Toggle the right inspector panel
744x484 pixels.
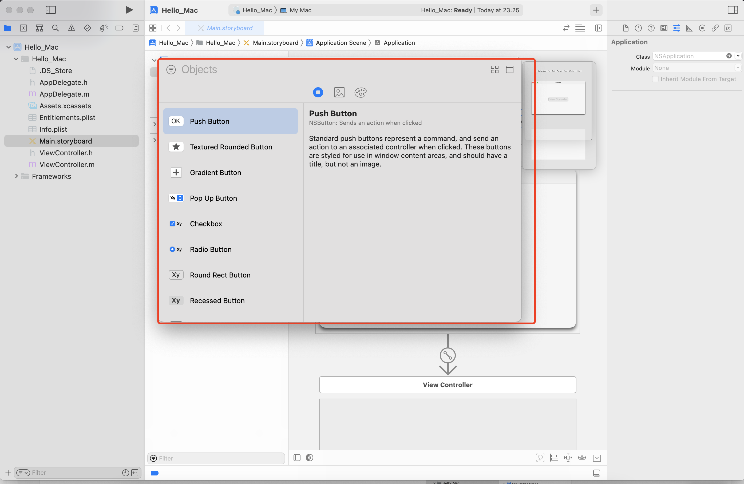pyautogui.click(x=733, y=10)
